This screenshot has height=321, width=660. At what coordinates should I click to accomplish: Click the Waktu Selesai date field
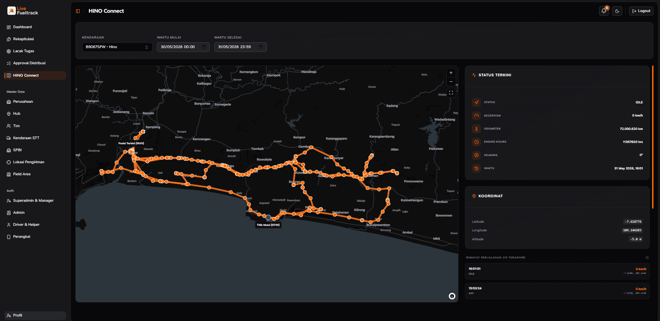tap(240, 47)
